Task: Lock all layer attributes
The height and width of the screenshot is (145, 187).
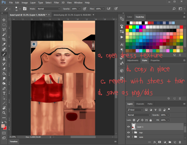Action: point(151,120)
